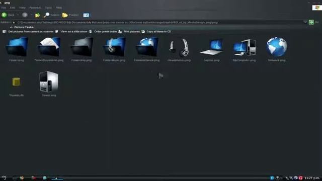
Task: Select the FolderMusic.png thumbnail
Action: [x=114, y=47]
